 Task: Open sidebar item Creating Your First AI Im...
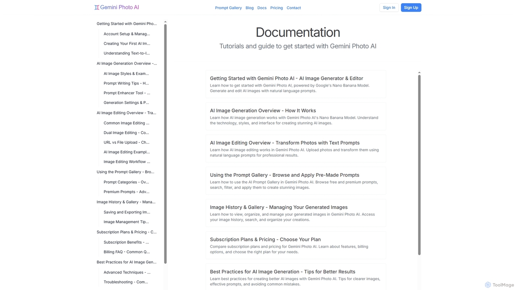click(127, 43)
